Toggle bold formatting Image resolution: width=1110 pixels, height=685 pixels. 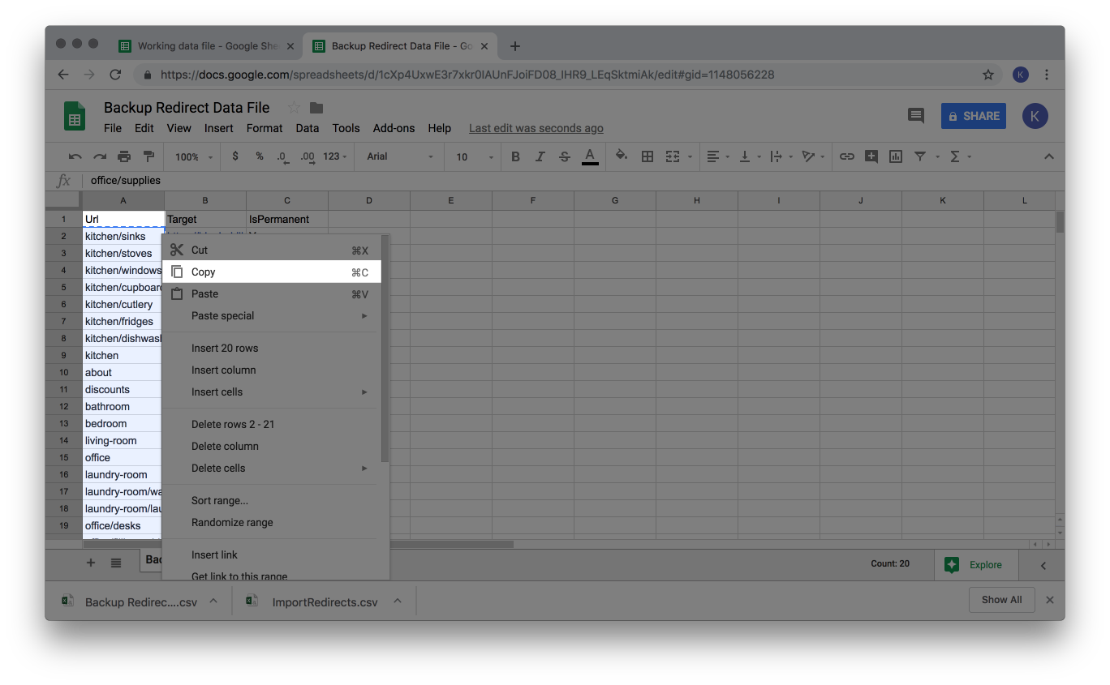click(x=515, y=156)
